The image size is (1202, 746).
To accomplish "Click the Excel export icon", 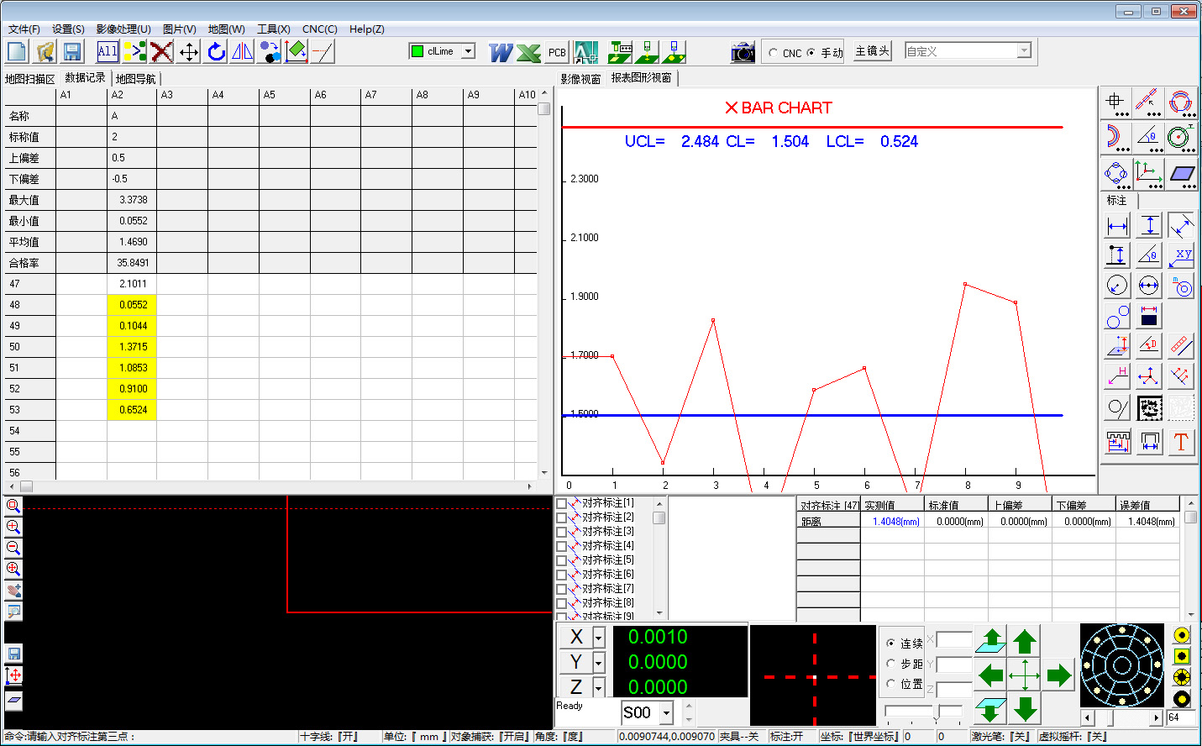I will [x=528, y=52].
